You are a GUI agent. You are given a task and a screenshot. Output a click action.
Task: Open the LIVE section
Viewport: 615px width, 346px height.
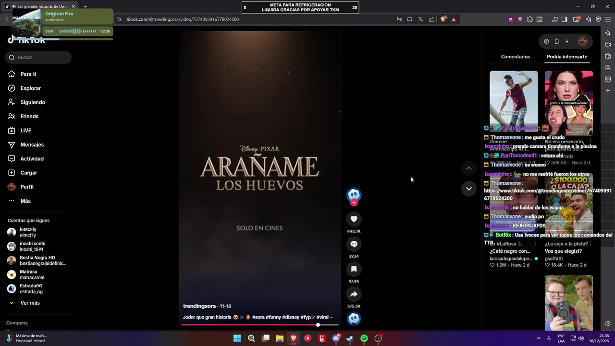click(x=25, y=130)
